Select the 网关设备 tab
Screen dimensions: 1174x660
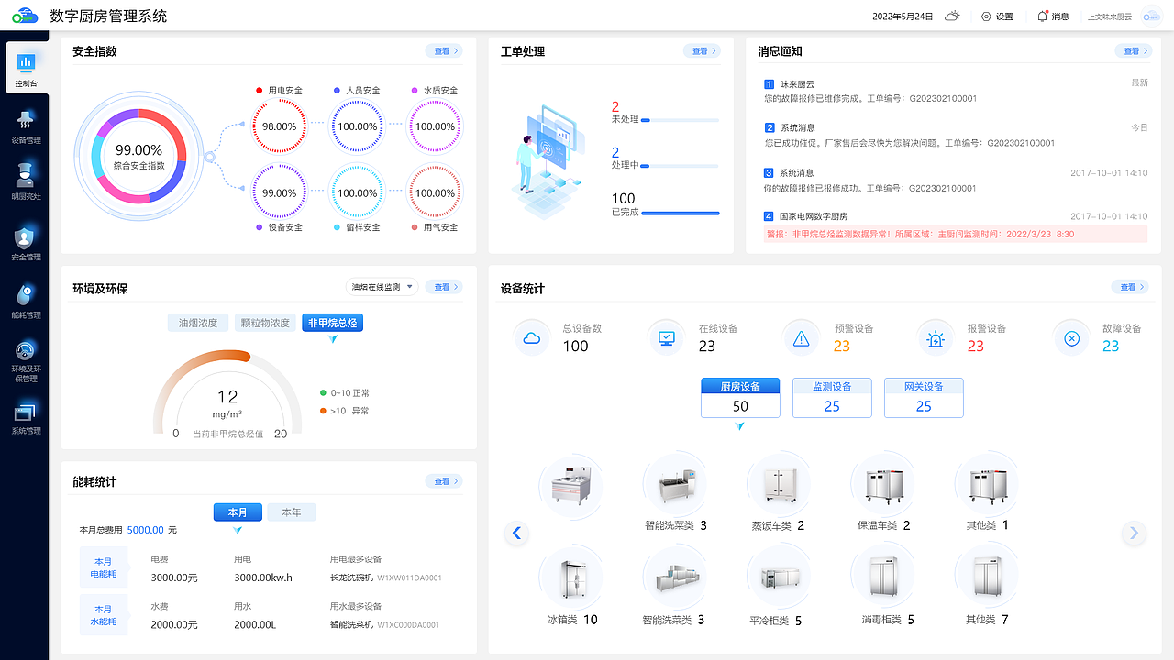point(924,397)
